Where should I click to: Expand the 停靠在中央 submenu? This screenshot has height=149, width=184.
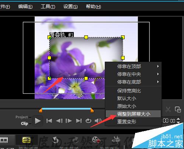pyautogui.click(x=133, y=74)
